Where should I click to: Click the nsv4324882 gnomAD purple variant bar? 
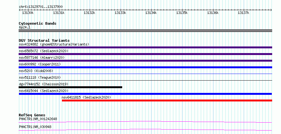tap(145, 47)
